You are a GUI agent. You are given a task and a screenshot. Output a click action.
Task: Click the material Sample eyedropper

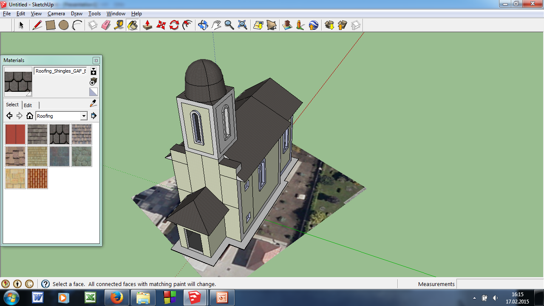point(93,103)
